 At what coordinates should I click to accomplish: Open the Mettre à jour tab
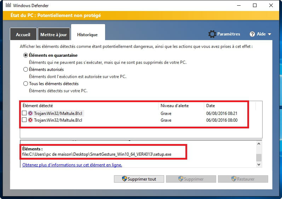click(53, 34)
